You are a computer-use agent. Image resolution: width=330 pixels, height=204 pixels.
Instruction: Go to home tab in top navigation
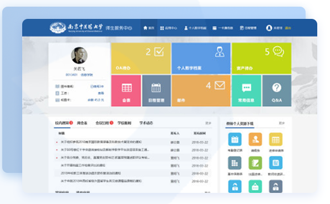tap(149, 28)
